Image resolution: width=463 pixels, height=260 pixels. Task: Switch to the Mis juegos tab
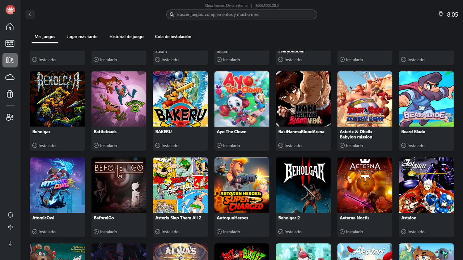[45, 36]
